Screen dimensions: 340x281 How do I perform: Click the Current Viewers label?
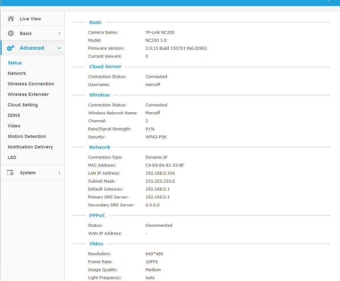(x=105, y=56)
